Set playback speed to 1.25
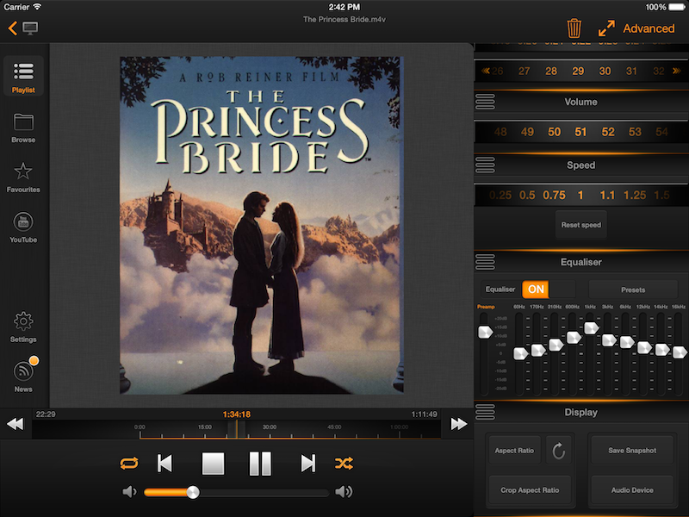 click(635, 196)
